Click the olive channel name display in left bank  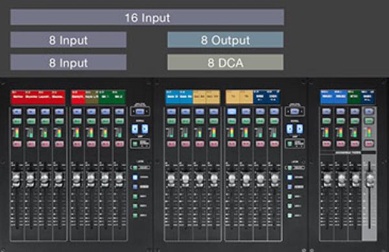(x=92, y=97)
